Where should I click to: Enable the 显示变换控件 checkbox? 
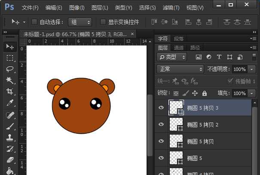coord(103,22)
